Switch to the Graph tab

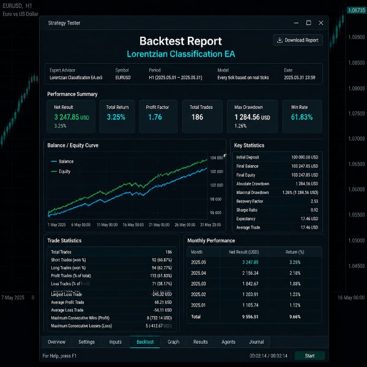pos(174,342)
